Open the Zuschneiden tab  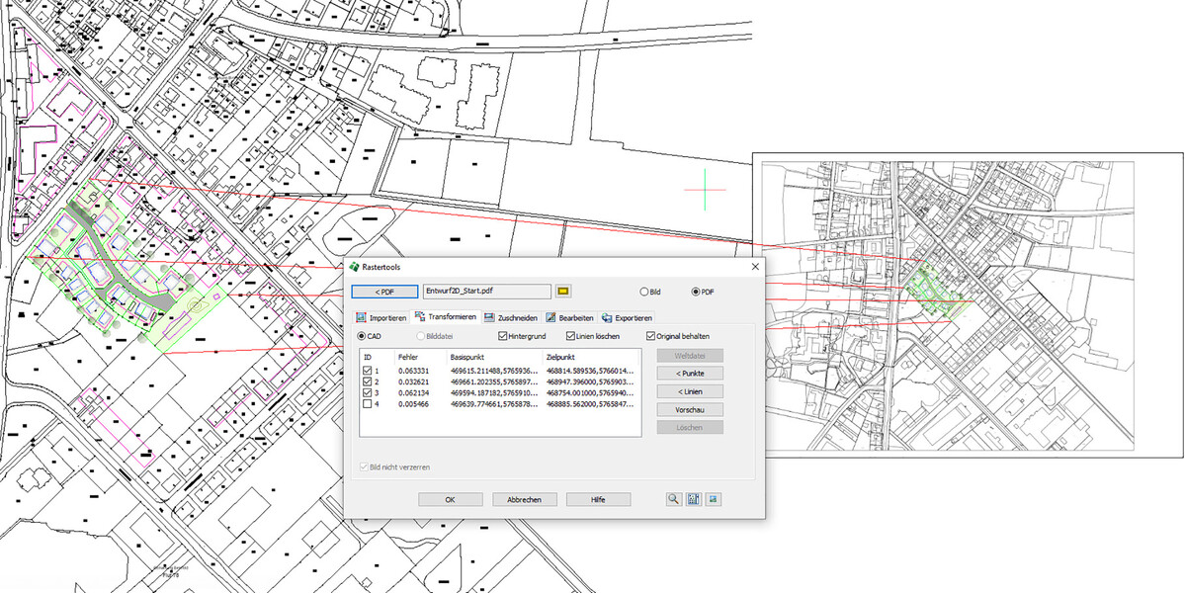click(511, 318)
